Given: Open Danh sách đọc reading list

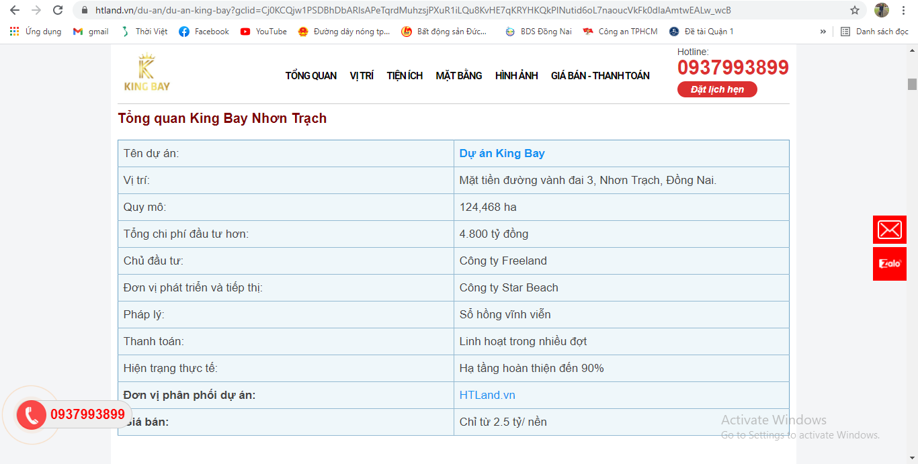Looking at the screenshot, I should point(874,32).
